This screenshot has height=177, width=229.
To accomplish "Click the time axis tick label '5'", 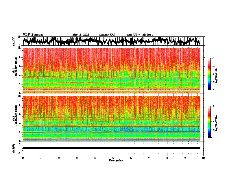I will click(x=113, y=158).
